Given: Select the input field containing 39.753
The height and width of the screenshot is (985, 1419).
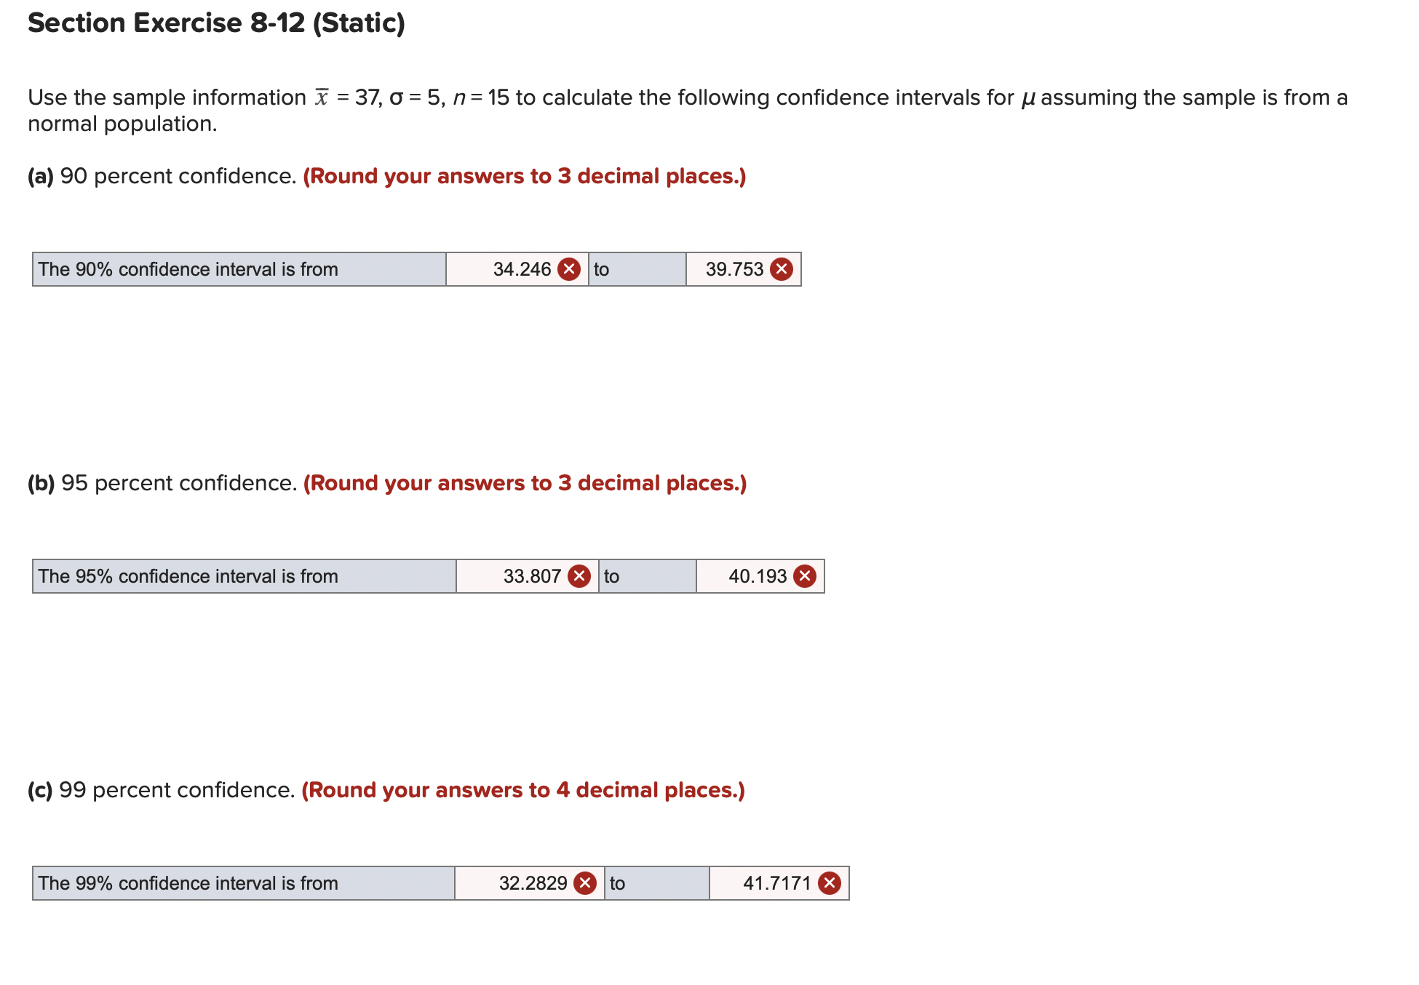Looking at the screenshot, I should coord(735,269).
